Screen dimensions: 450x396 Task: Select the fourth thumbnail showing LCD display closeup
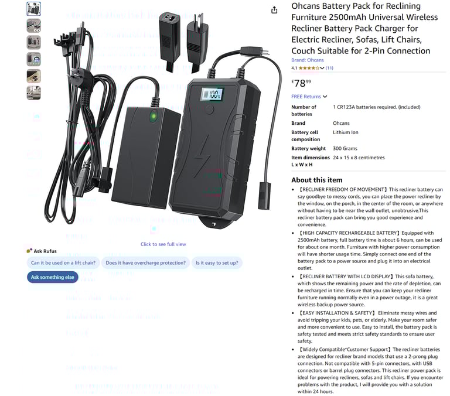tap(33, 59)
